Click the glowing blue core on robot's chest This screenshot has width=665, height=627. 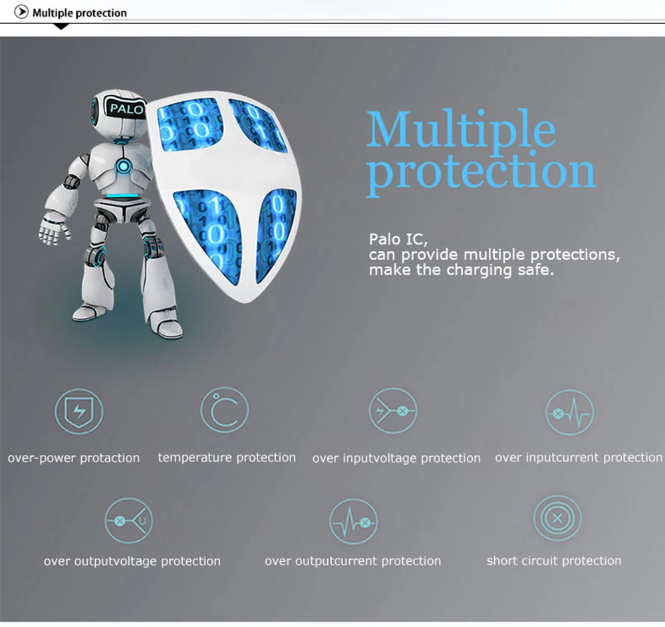pyautogui.click(x=123, y=166)
